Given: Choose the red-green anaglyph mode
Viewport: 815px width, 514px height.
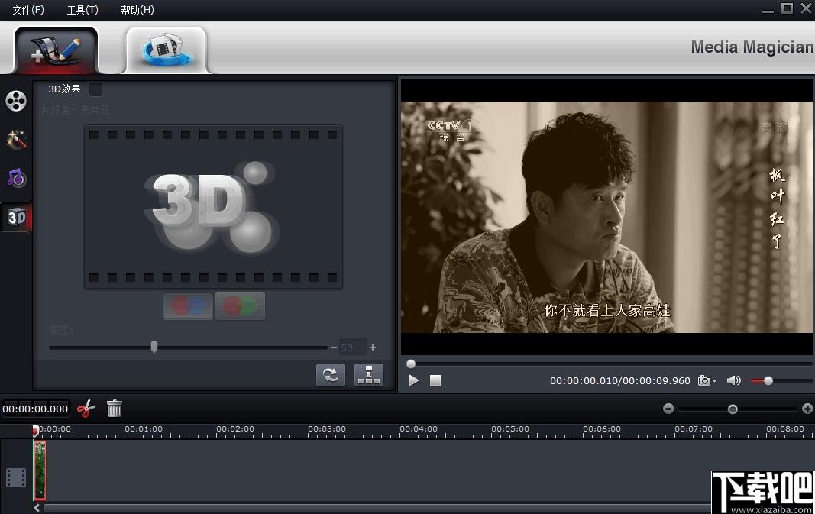Looking at the screenshot, I should pyautogui.click(x=240, y=305).
